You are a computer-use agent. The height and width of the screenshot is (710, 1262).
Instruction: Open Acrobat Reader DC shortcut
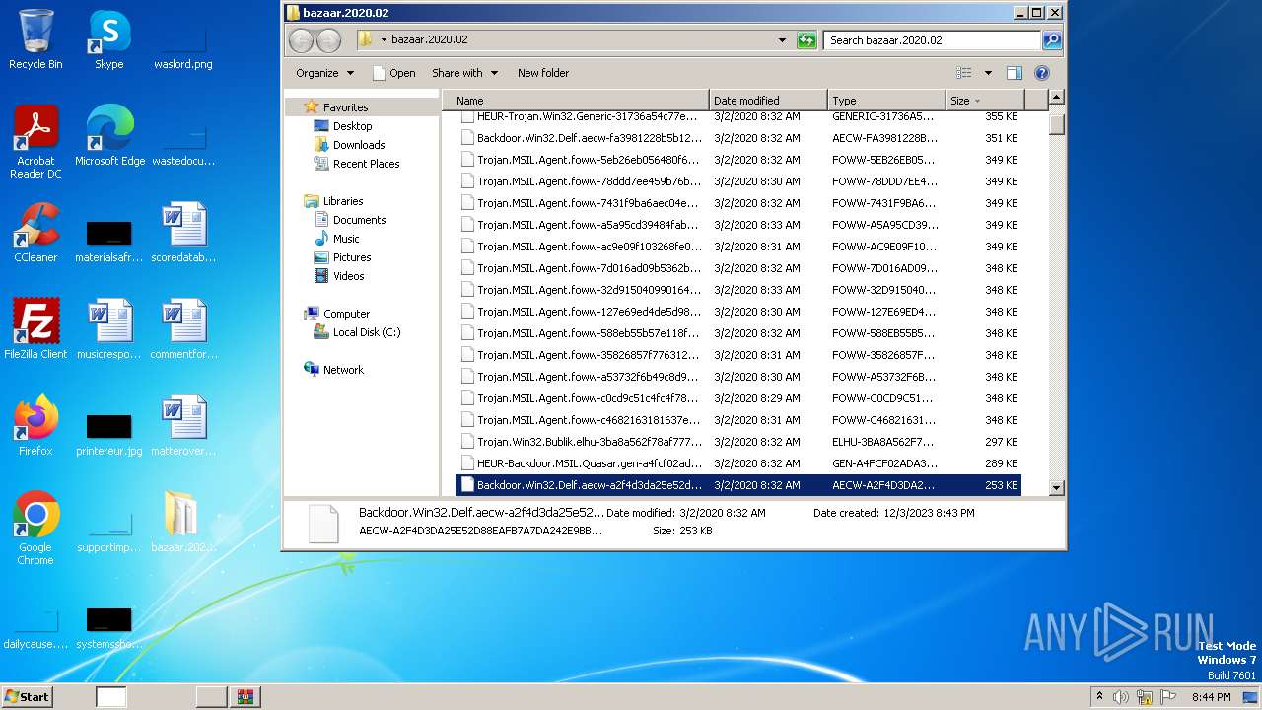(35, 142)
